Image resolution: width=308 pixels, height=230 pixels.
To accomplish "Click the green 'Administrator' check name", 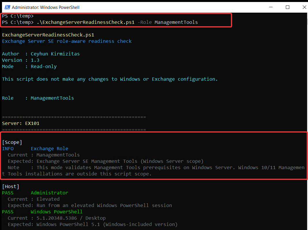I will coord(50,193).
